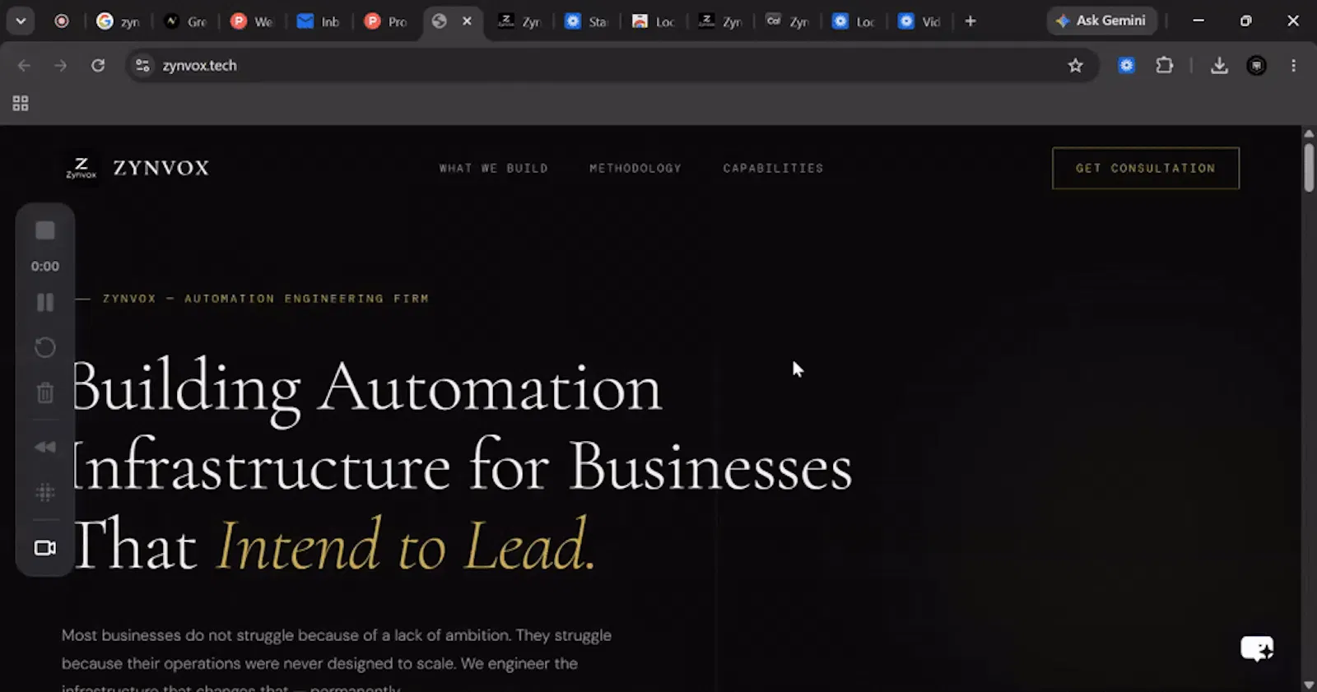
Task: Open the blue extension icon in toolbar
Action: (1126, 66)
